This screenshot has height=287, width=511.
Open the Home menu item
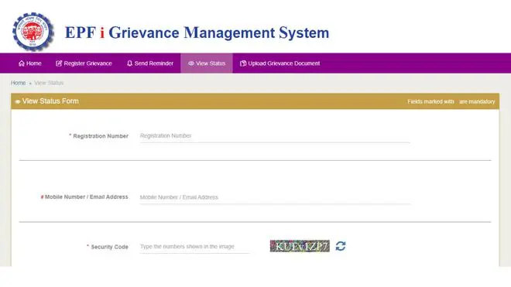coord(30,63)
